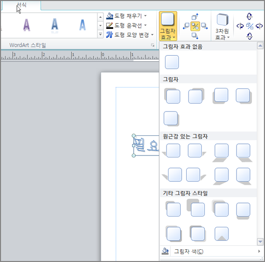Select the light blue WordArt style A

(82, 25)
